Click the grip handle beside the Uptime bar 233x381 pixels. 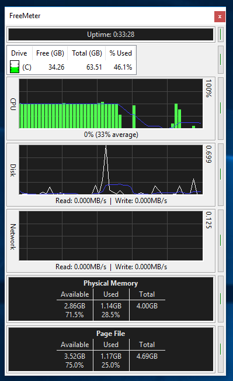click(x=220, y=35)
